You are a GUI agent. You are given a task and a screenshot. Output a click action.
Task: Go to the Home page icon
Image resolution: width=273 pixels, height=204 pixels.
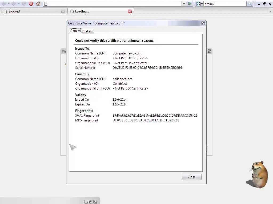pos(38,4)
